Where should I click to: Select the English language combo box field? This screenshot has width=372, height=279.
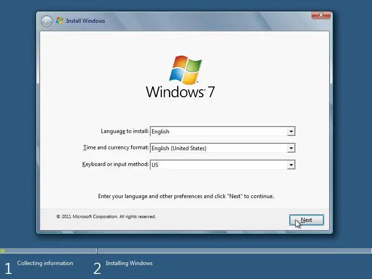[223, 131]
